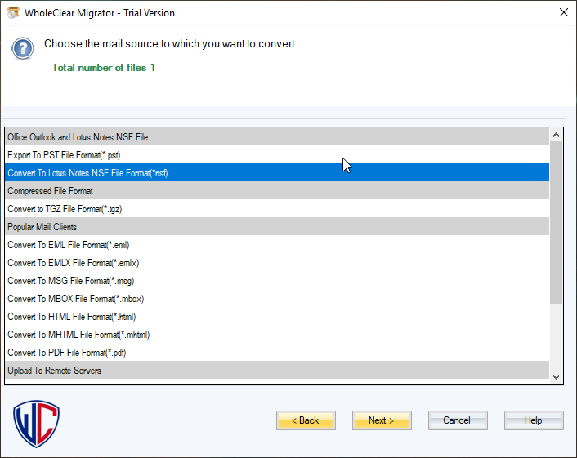The height and width of the screenshot is (458, 577).
Task: Pick Convert To MBOX File Format
Action: pyautogui.click(x=277, y=299)
